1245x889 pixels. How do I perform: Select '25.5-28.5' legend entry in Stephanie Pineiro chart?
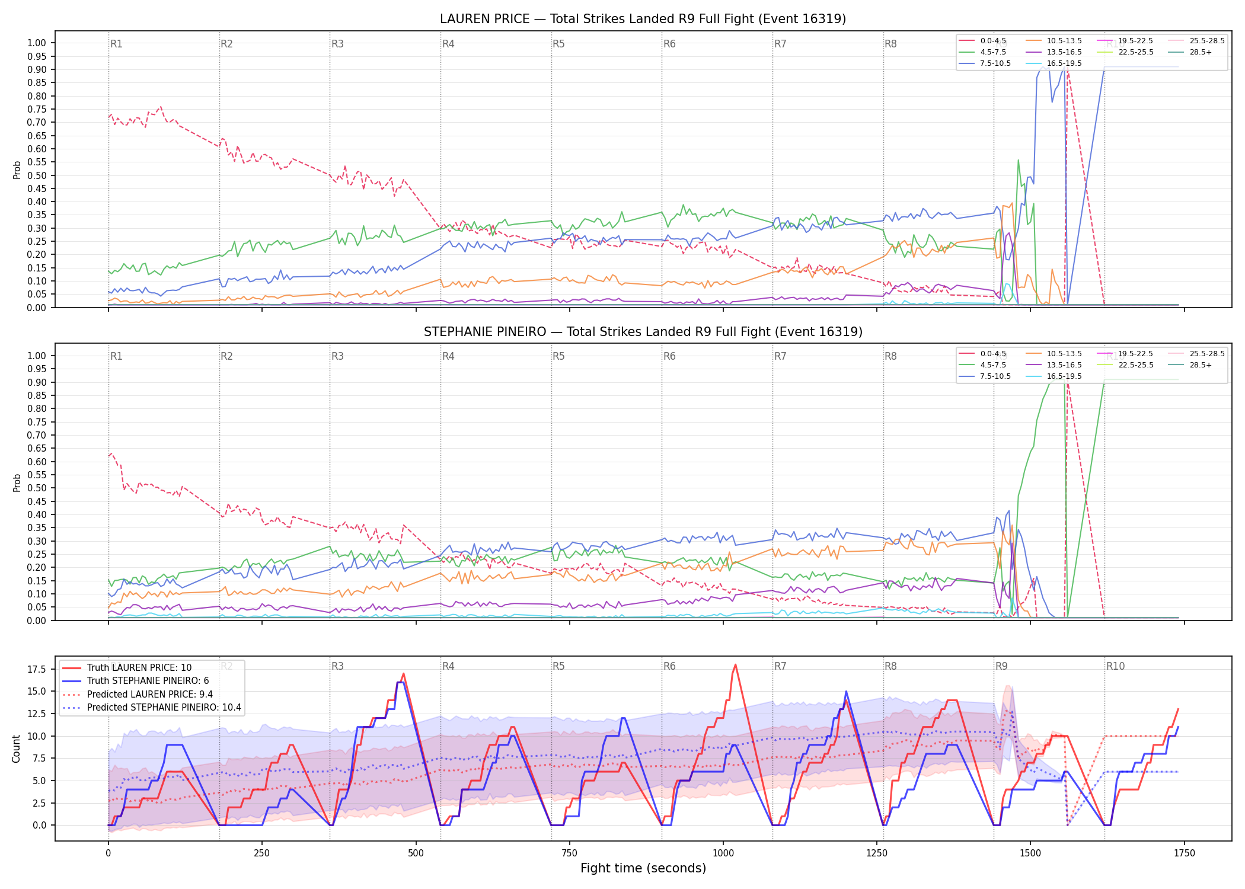click(x=1197, y=354)
